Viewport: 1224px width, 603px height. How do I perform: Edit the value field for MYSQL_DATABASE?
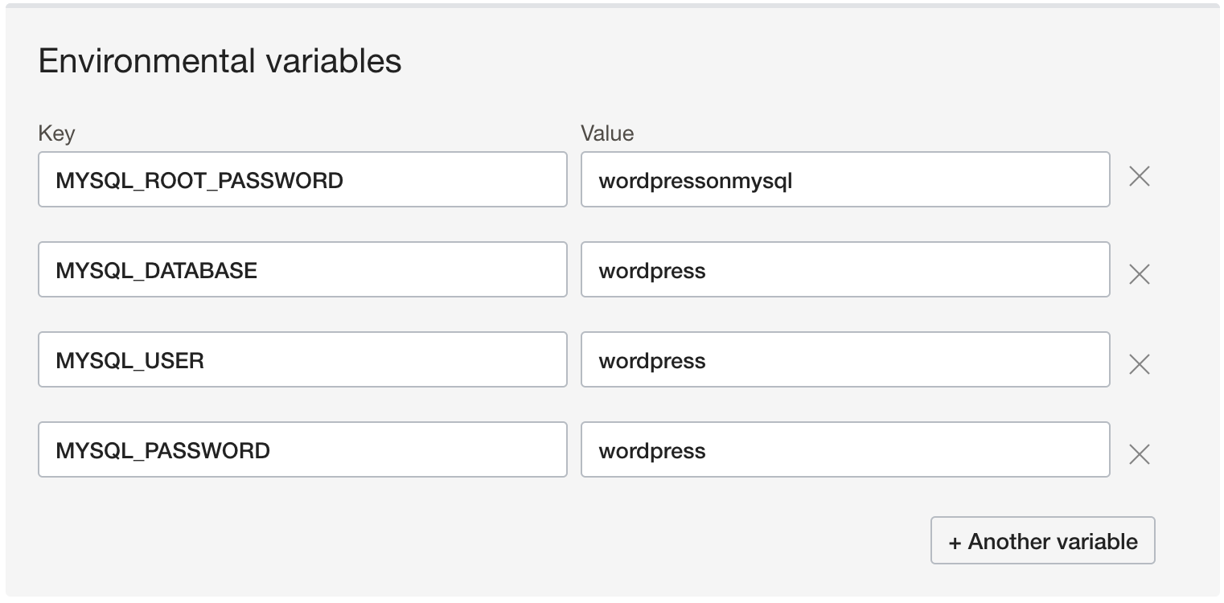tap(845, 269)
